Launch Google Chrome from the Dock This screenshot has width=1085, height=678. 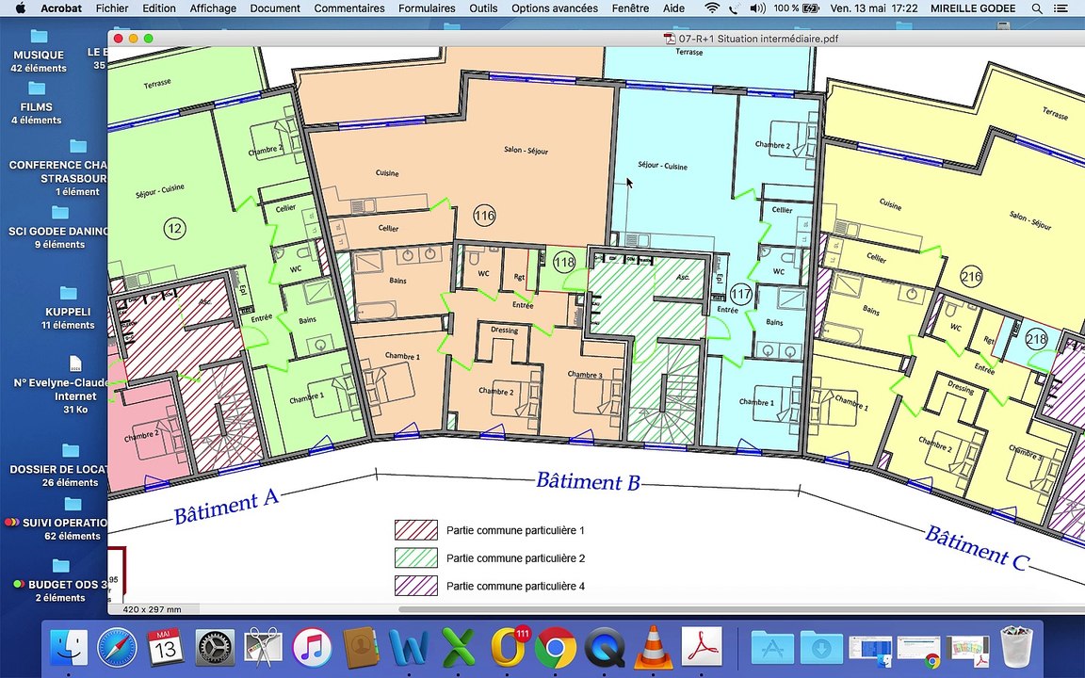point(555,648)
